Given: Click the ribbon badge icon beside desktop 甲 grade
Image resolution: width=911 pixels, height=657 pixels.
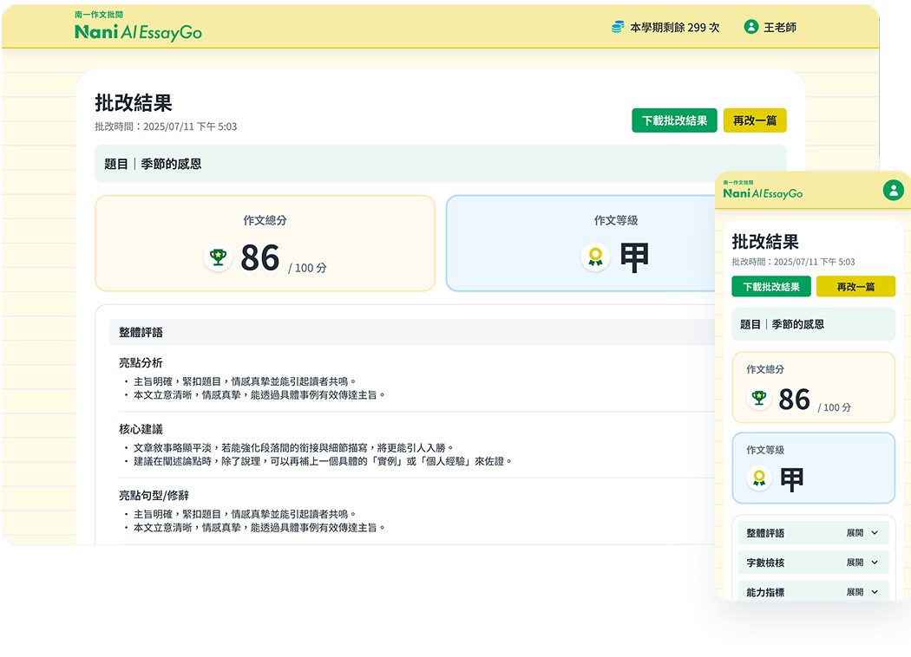Looking at the screenshot, I should (595, 257).
